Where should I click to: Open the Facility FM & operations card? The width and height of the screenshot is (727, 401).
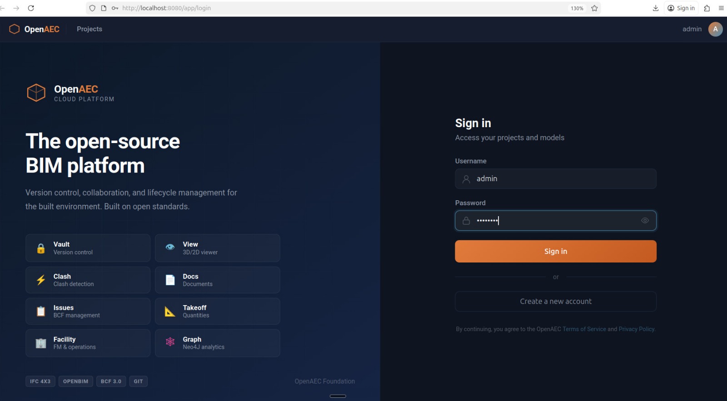click(x=88, y=343)
